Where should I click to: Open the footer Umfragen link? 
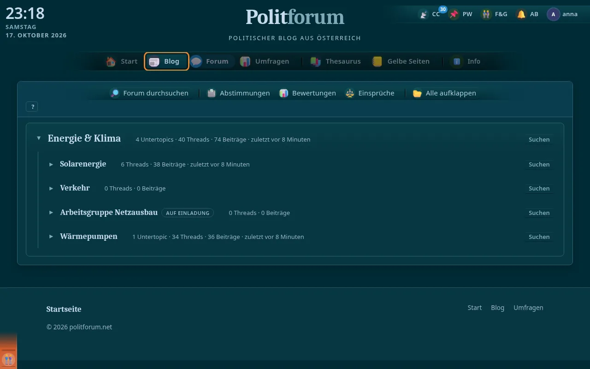click(x=528, y=308)
